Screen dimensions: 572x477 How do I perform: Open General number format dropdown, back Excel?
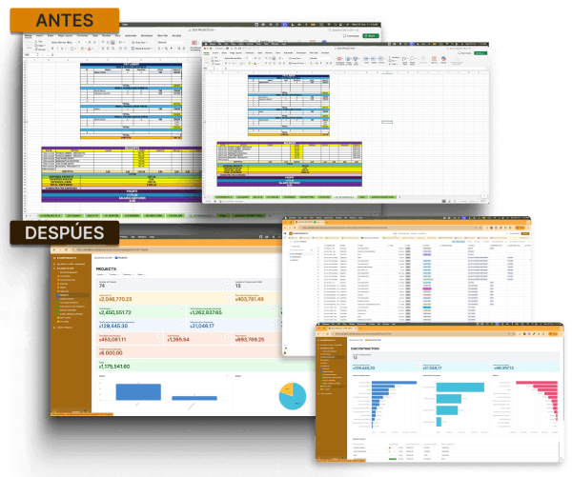pos(171,42)
